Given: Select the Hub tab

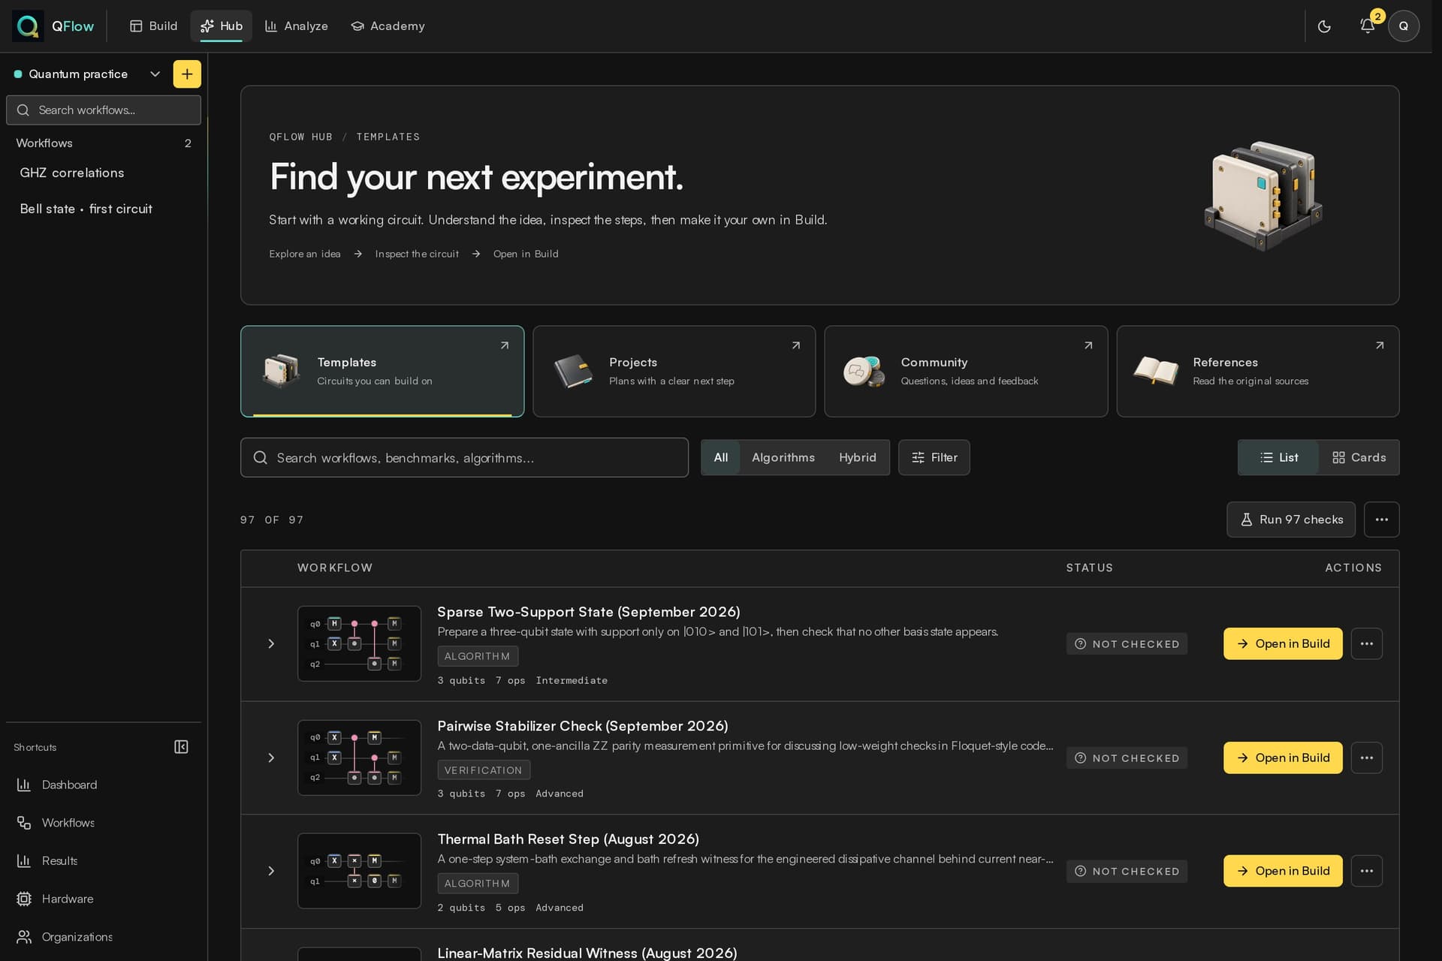Looking at the screenshot, I should (221, 26).
